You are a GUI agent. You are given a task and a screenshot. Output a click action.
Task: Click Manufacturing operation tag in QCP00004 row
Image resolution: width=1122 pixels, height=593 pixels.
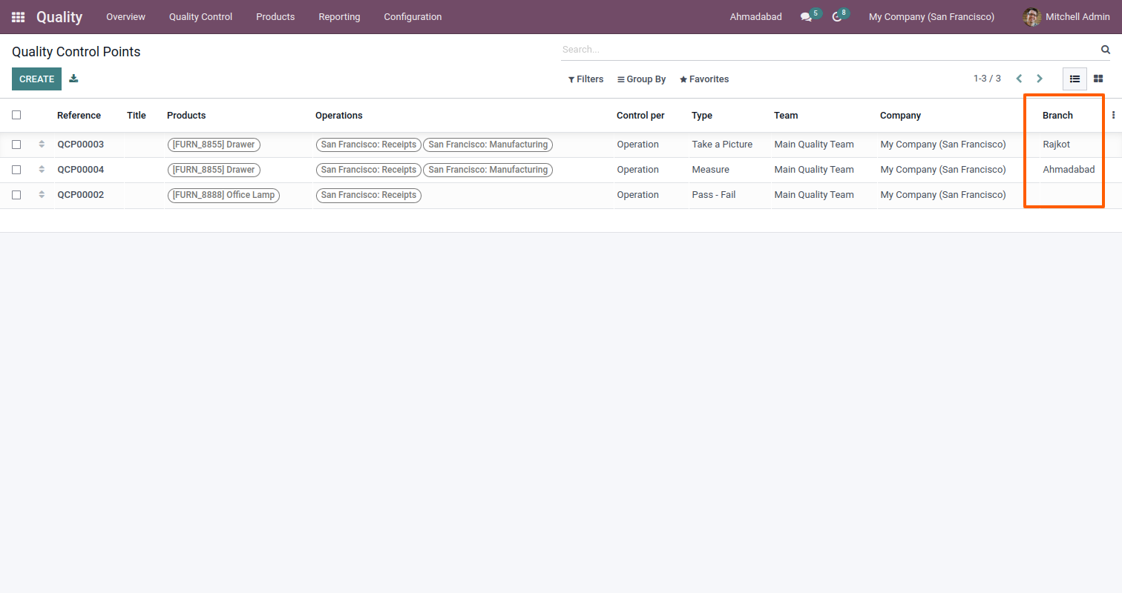(488, 170)
